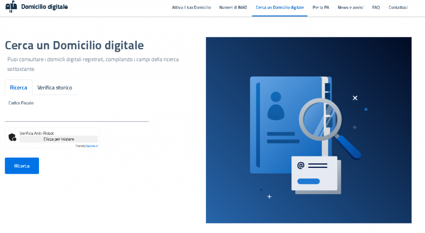Click the mailbox logo icon in header
The height and width of the screenshot is (233, 425).
(x=11, y=7)
